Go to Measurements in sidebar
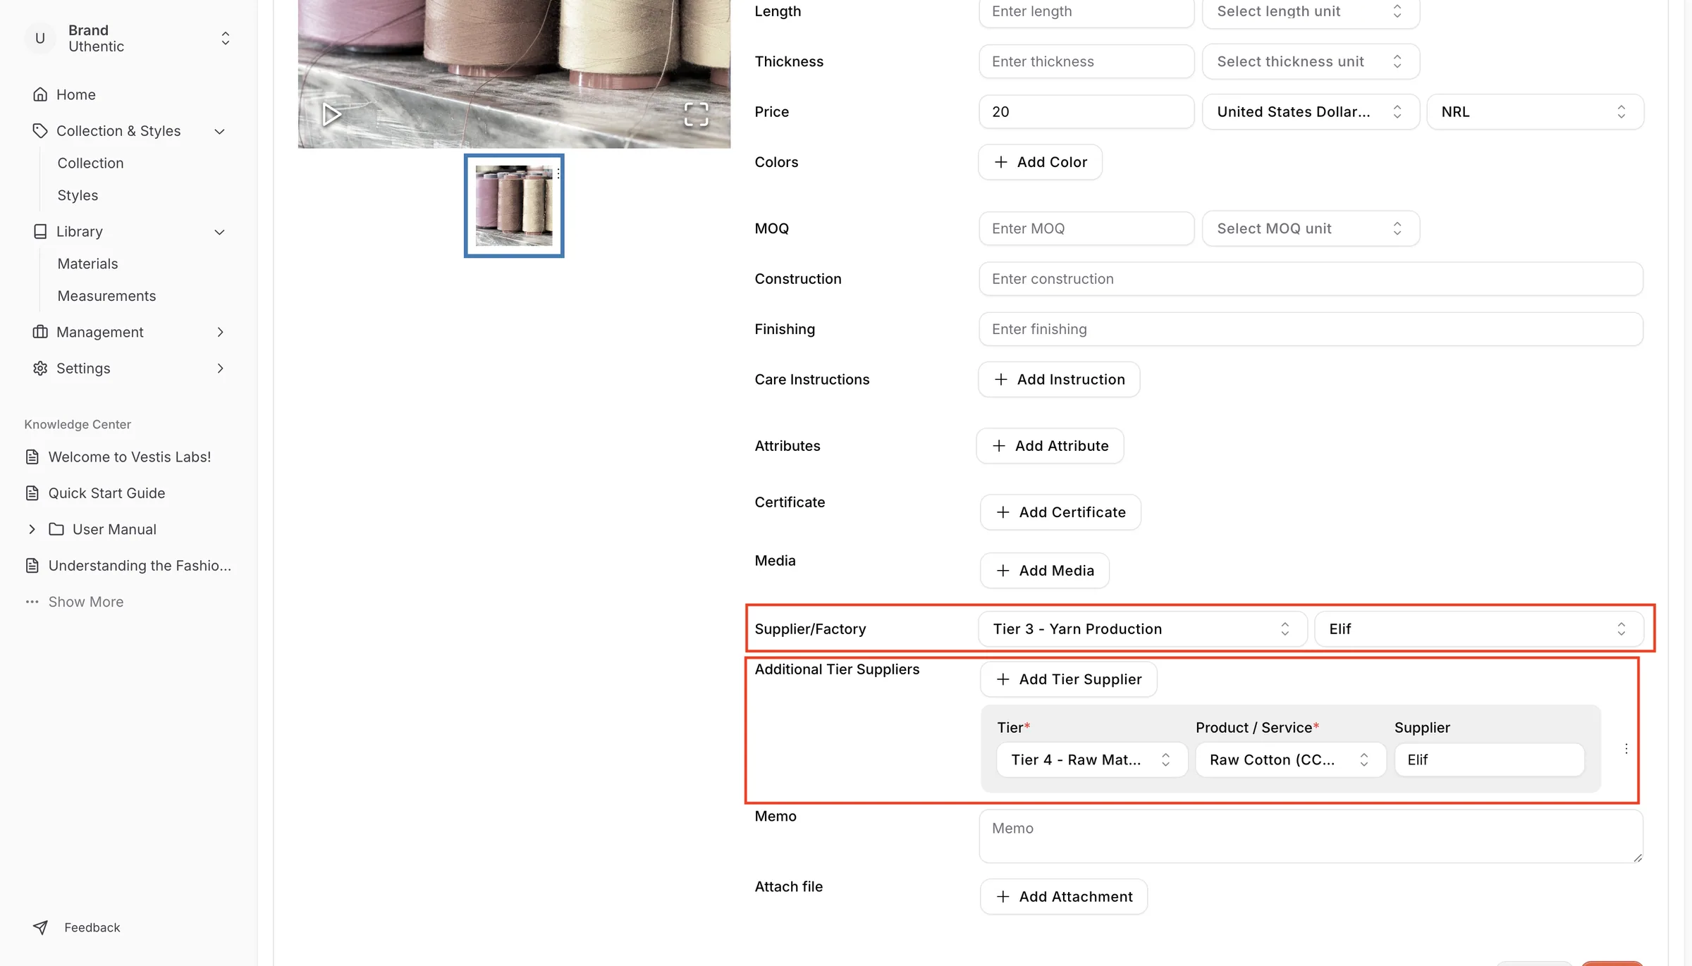This screenshot has height=966, width=1692. 106,296
